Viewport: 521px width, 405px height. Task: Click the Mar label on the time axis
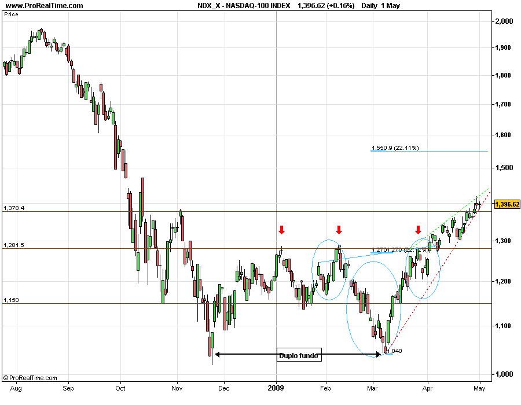point(372,388)
